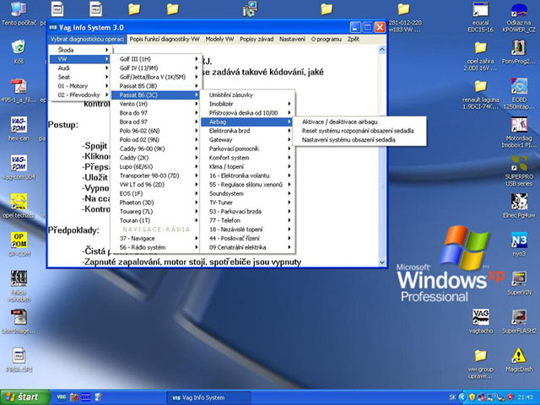Open the userimage desktop icon
Image resolution: width=540 pixels, height=405 pixels.
(19, 321)
